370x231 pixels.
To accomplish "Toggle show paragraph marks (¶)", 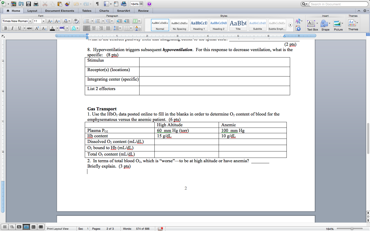I will pyautogui.click(x=97, y=4).
